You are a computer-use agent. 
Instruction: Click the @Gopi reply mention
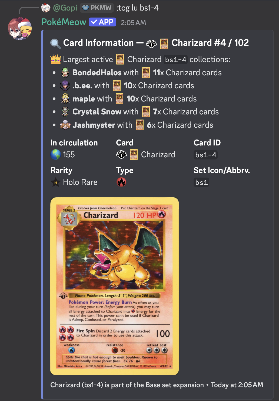pos(65,8)
